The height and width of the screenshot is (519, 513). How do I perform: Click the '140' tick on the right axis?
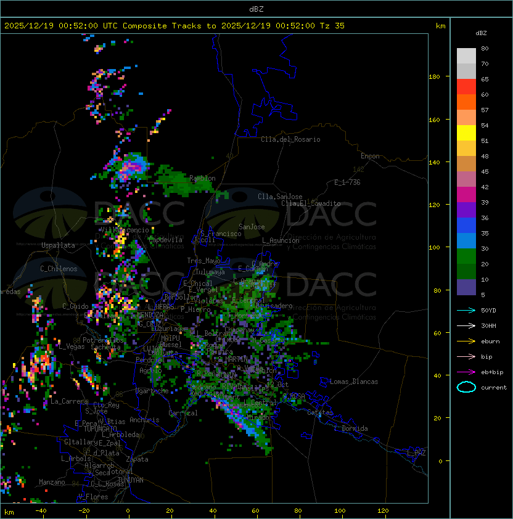pyautogui.click(x=434, y=163)
